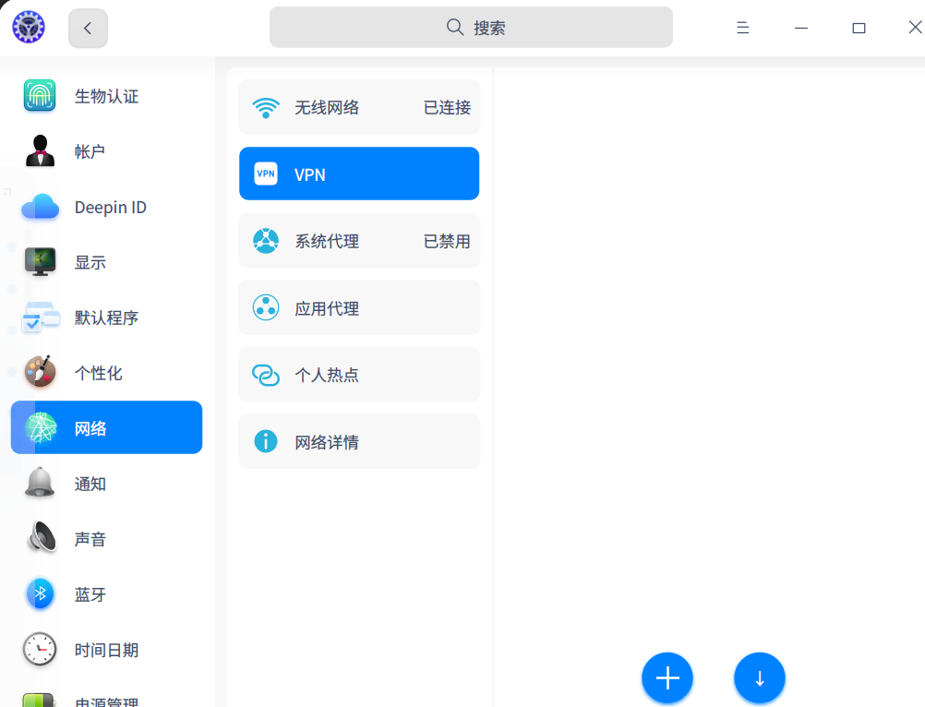Click the 默认程序 window icon
Image resolution: width=925 pixels, height=707 pixels.
pos(40,318)
